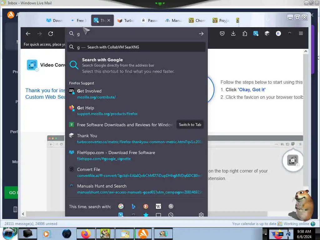Viewport: 320px width, 240px height.
Task: Search history using the clock icon
Action: pyautogui.click(x=171, y=215)
